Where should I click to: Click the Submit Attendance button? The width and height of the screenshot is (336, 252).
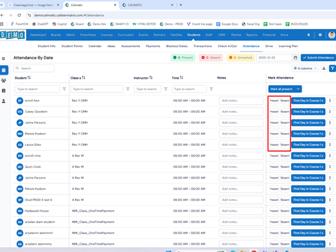click(x=318, y=58)
